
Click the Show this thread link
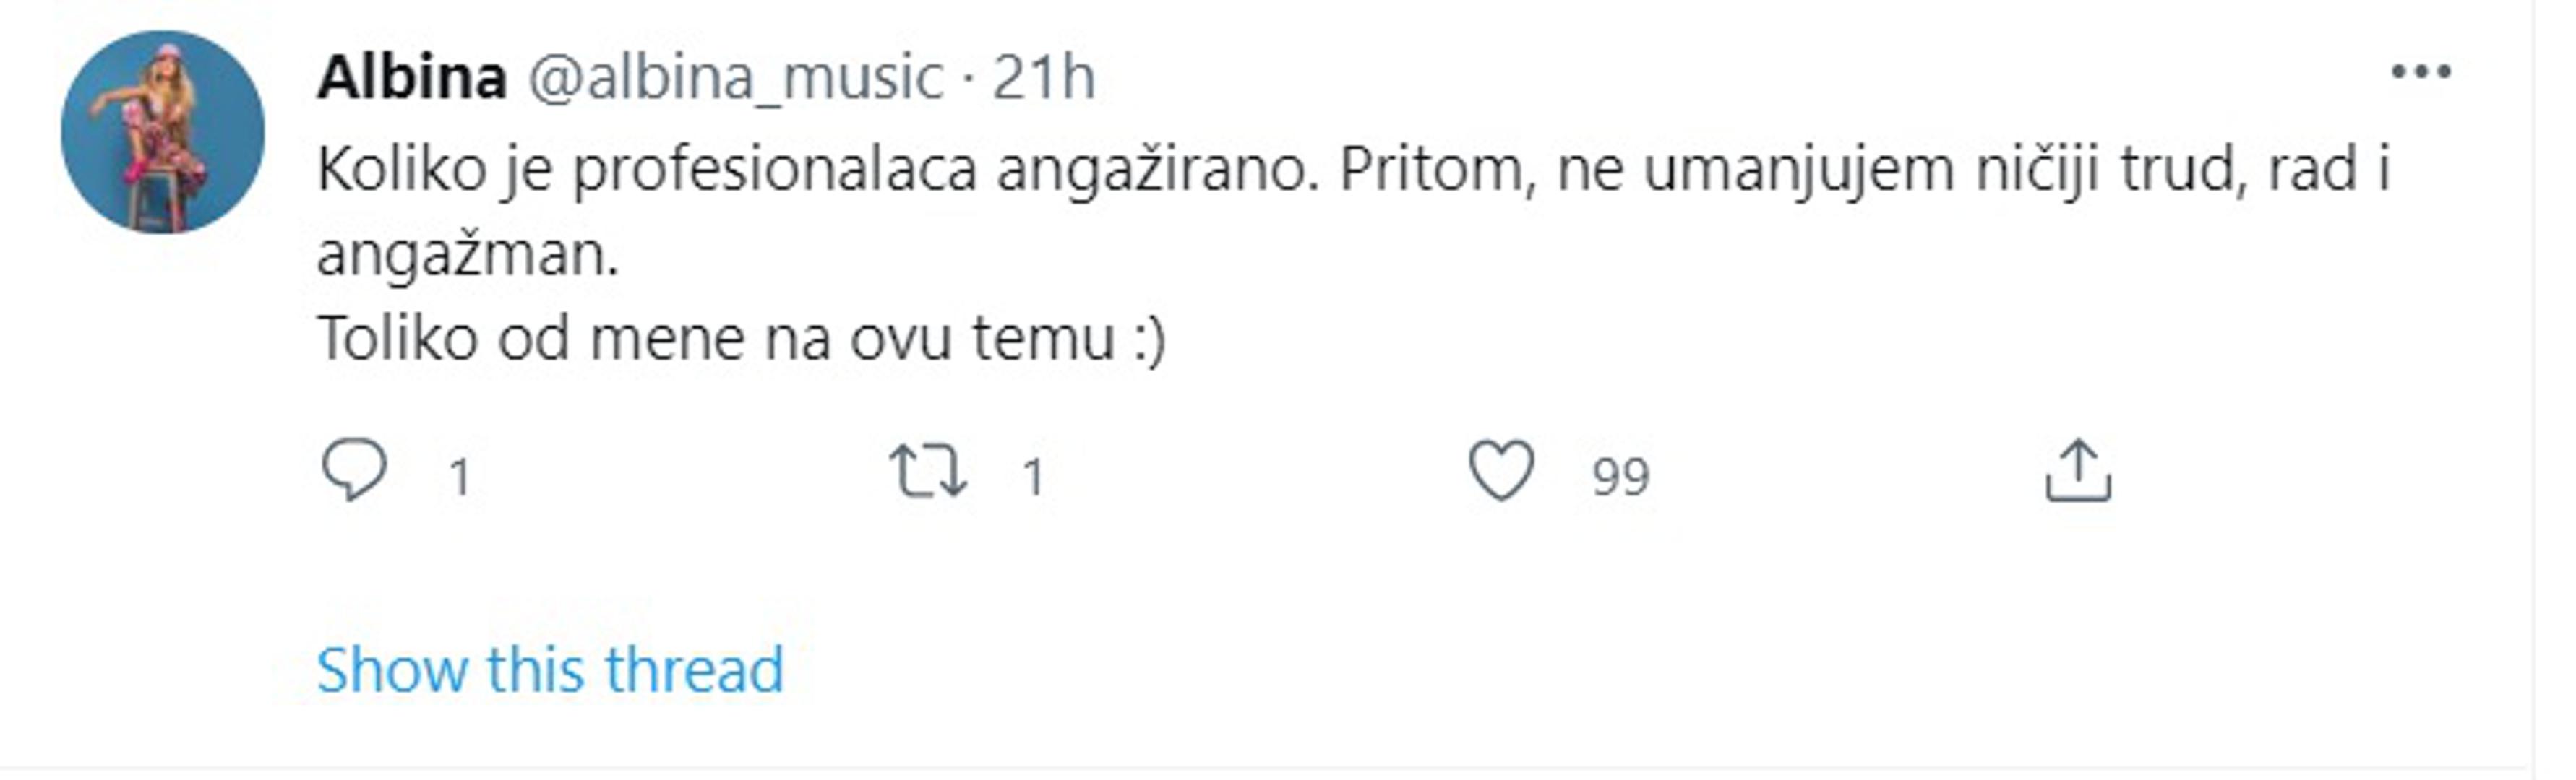click(550, 669)
